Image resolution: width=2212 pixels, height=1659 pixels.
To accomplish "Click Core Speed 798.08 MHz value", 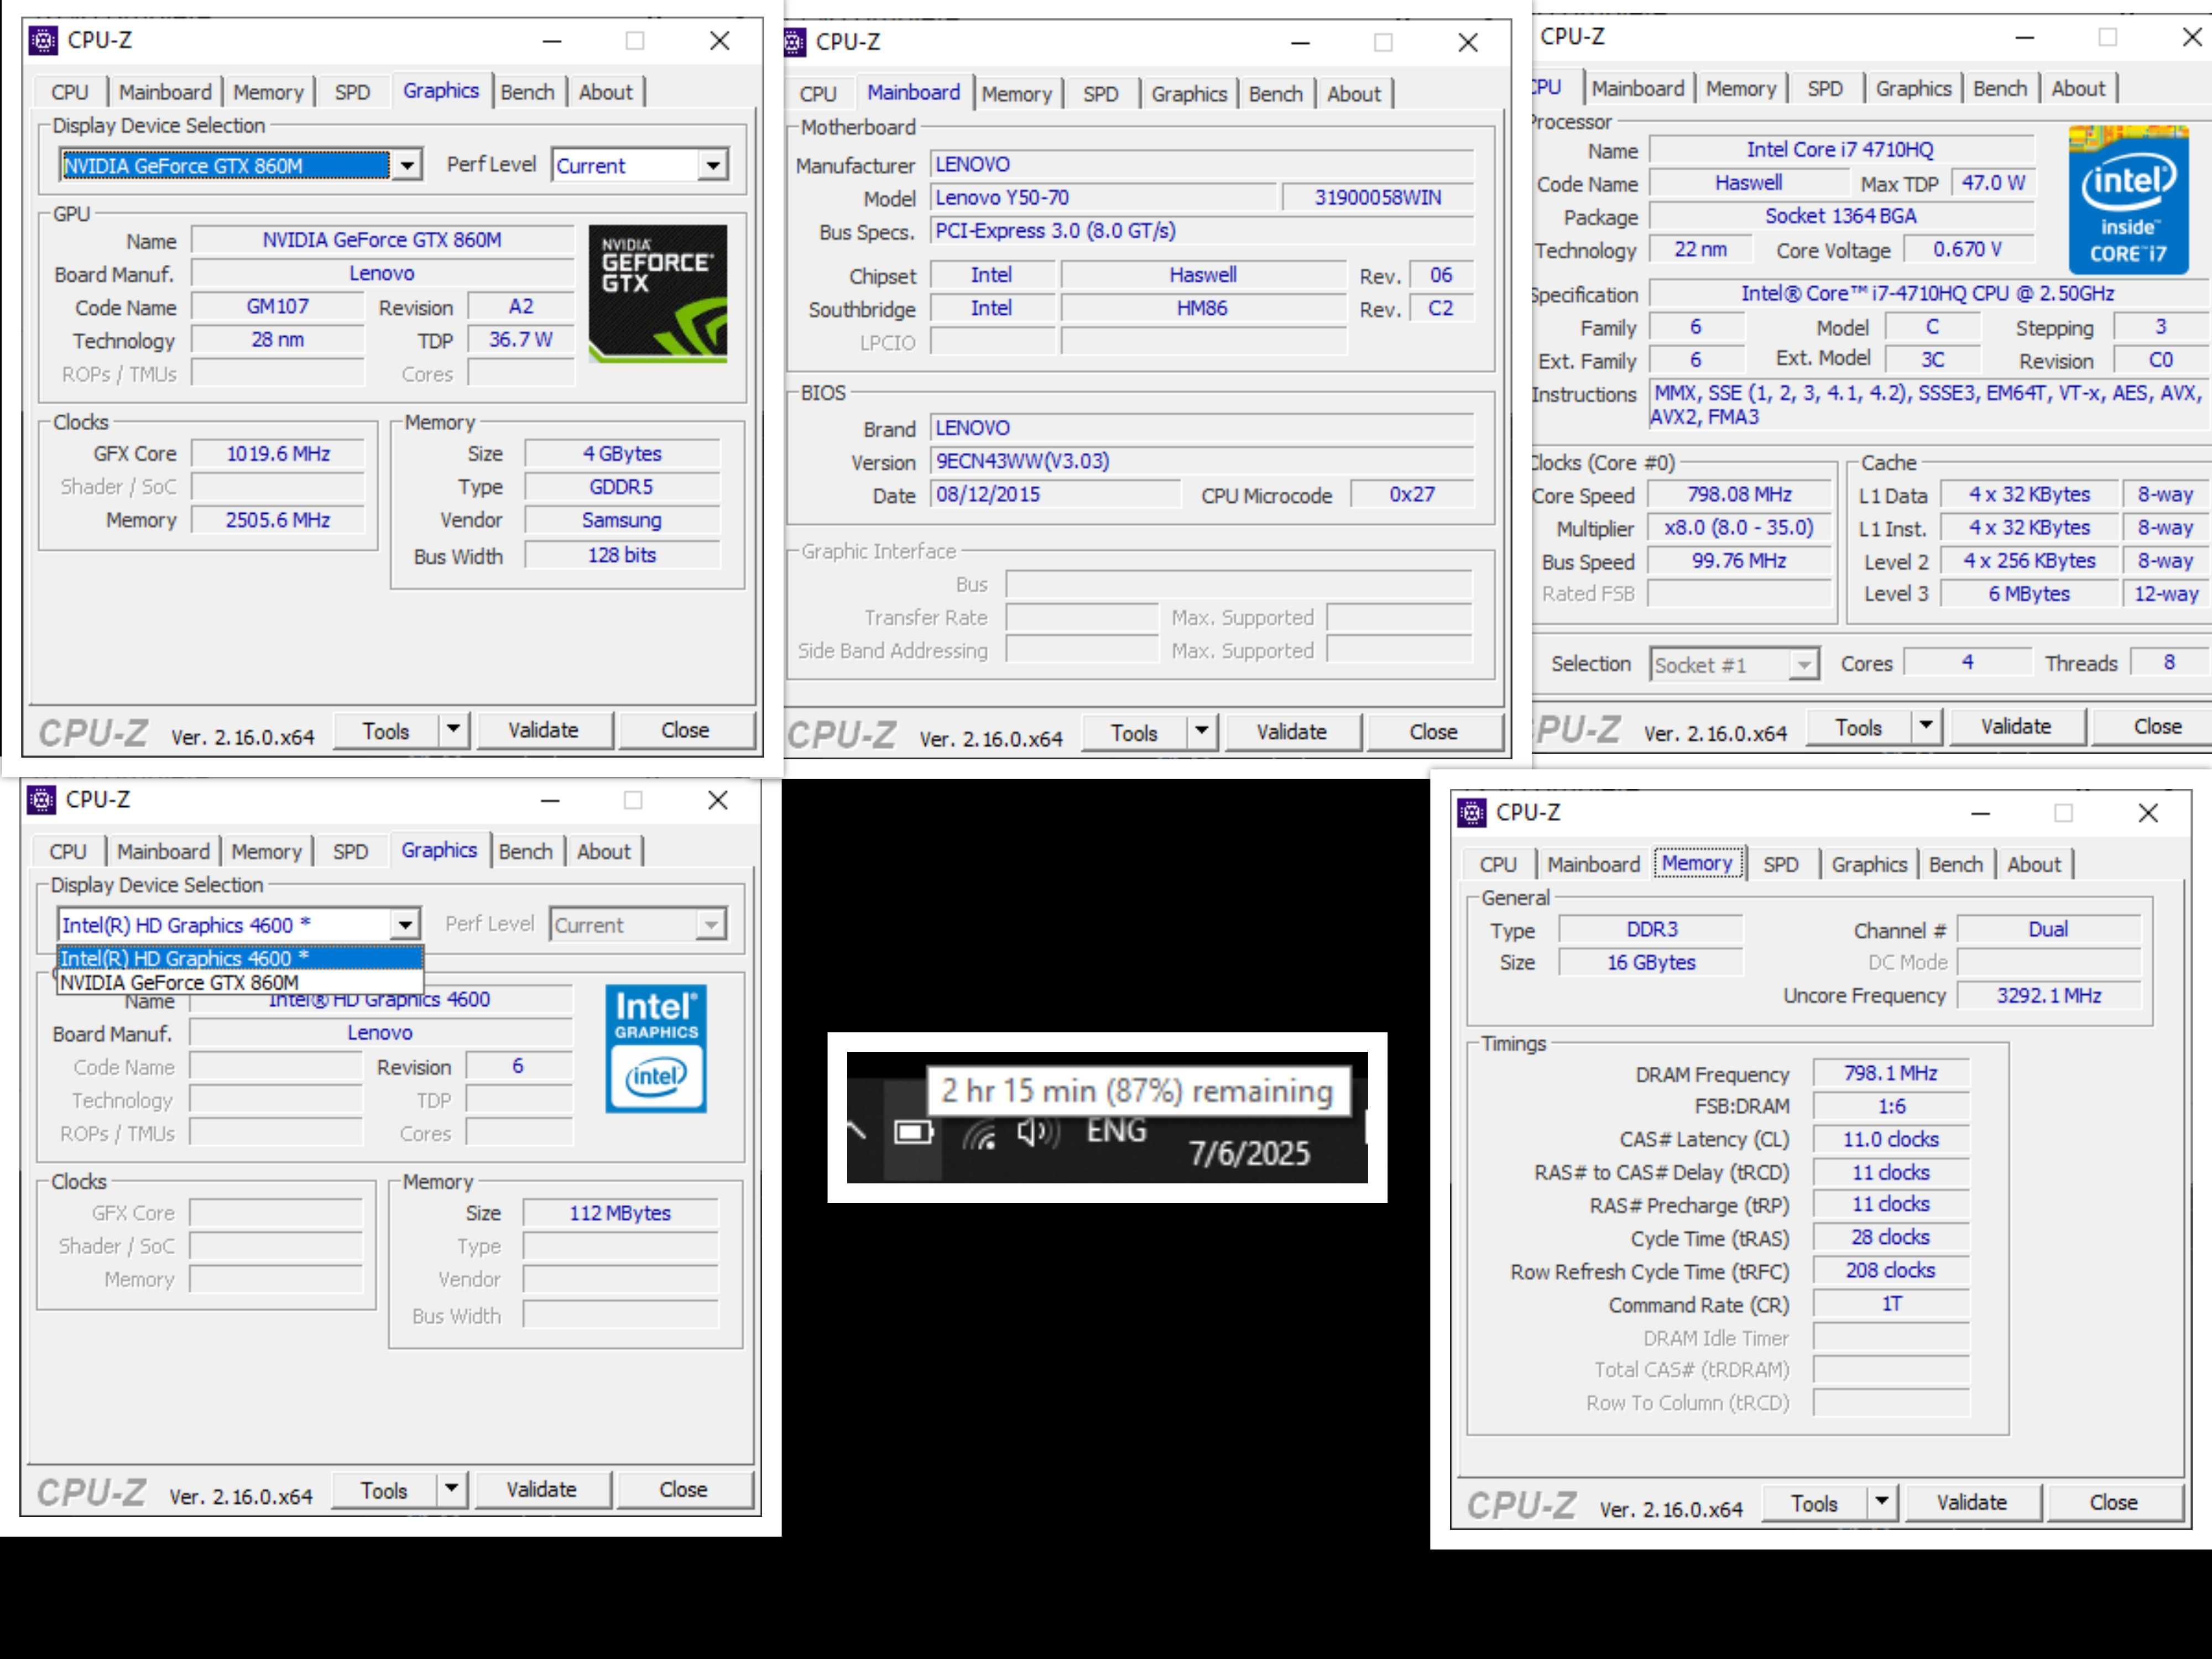I will 1739,494.
